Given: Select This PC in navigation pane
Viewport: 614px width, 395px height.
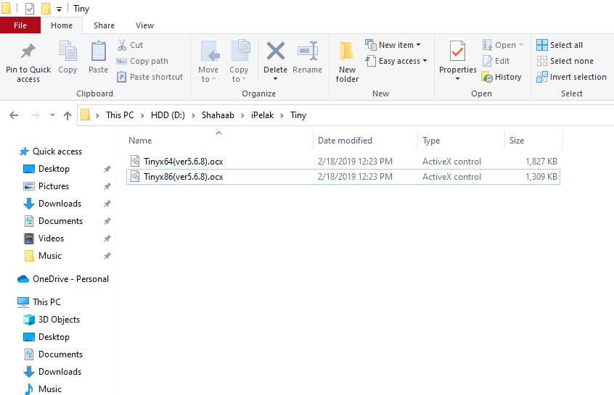Looking at the screenshot, I should (x=46, y=302).
